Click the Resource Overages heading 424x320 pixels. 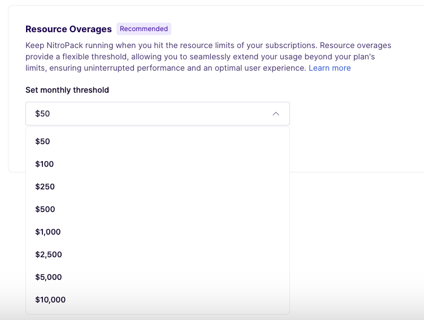point(68,29)
